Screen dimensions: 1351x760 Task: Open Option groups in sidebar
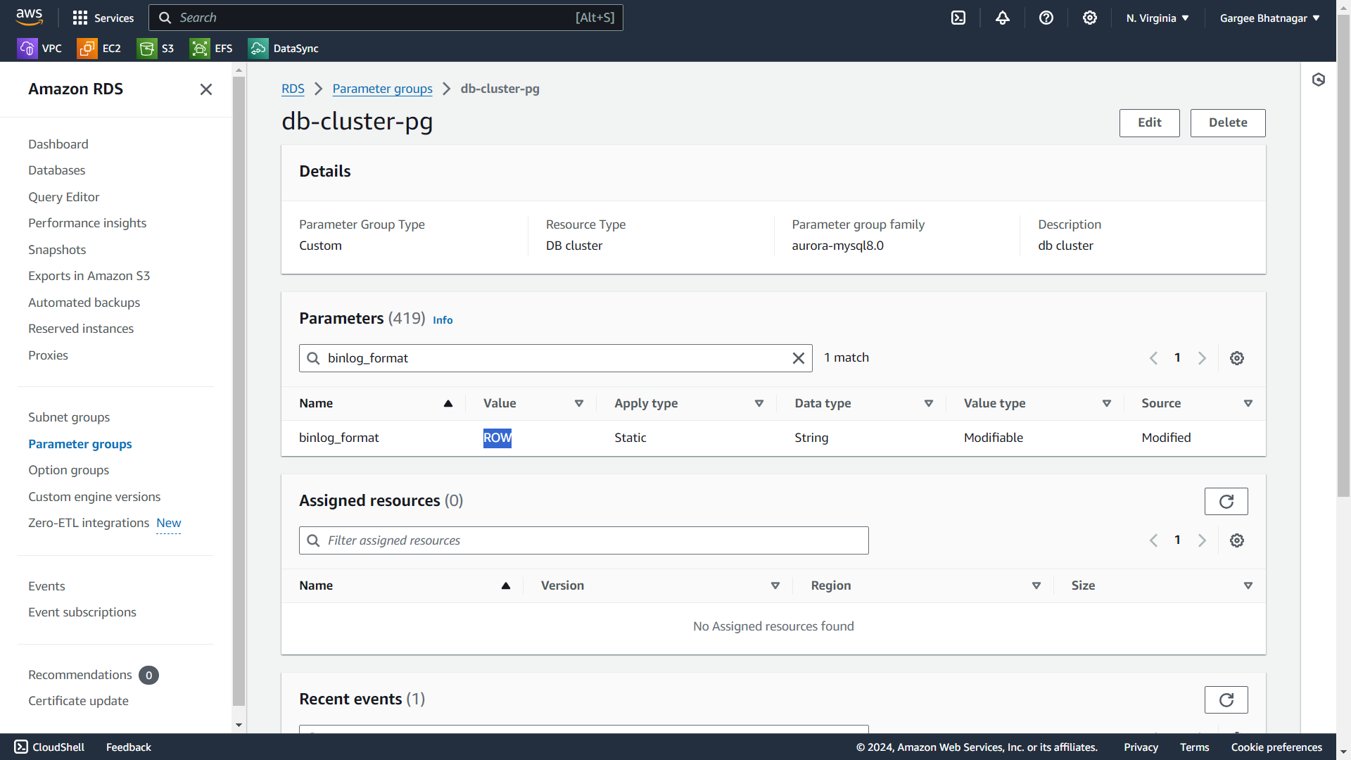pyautogui.click(x=68, y=470)
